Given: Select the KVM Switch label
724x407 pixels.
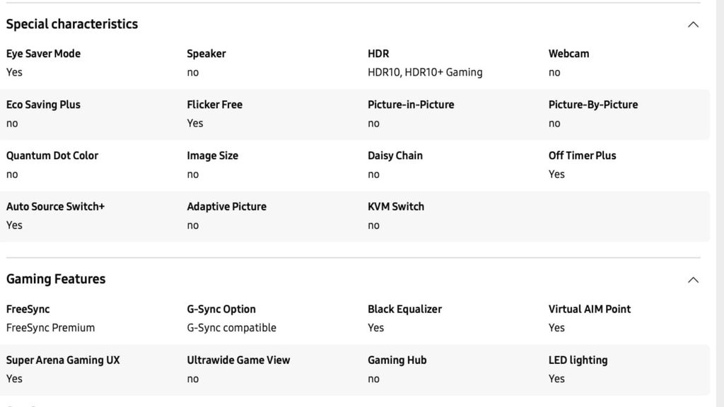Looking at the screenshot, I should click(396, 206).
